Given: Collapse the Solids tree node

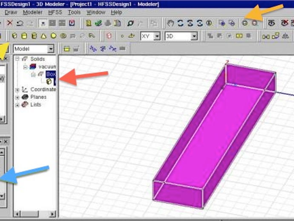Looking at the screenshot, I should 17,59.
